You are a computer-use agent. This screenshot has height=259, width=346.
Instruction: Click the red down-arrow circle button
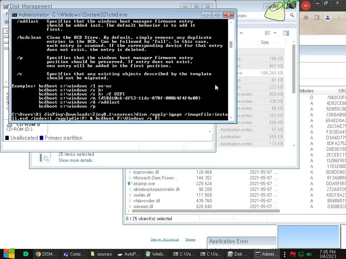pyautogui.click(x=305, y=6)
